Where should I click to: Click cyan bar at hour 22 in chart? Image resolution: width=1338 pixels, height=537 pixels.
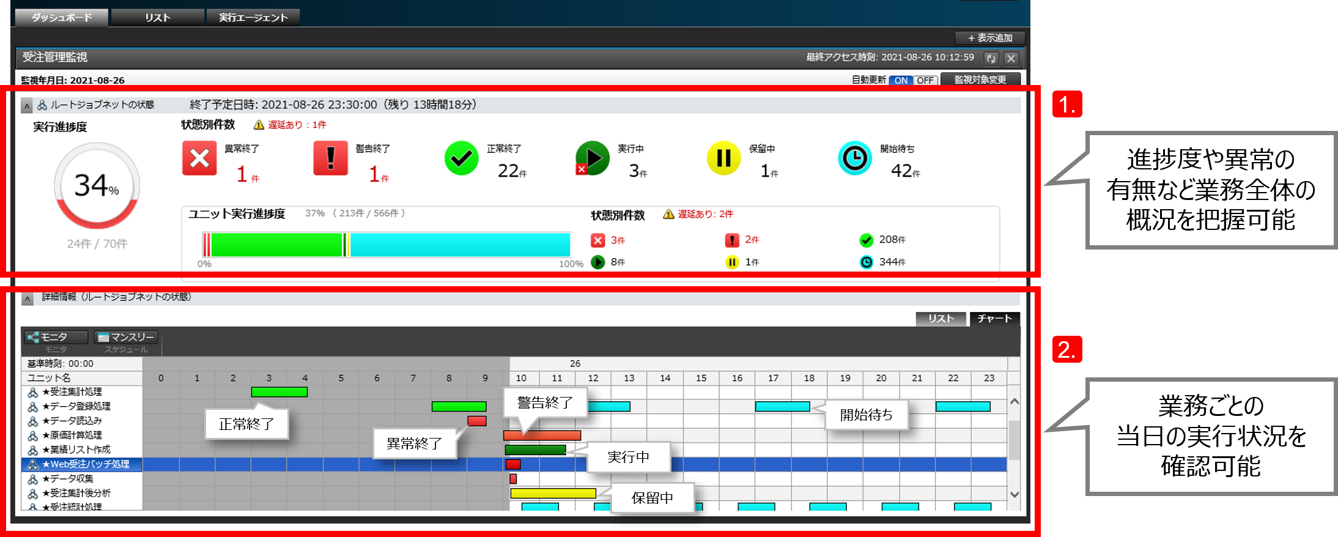tap(963, 407)
